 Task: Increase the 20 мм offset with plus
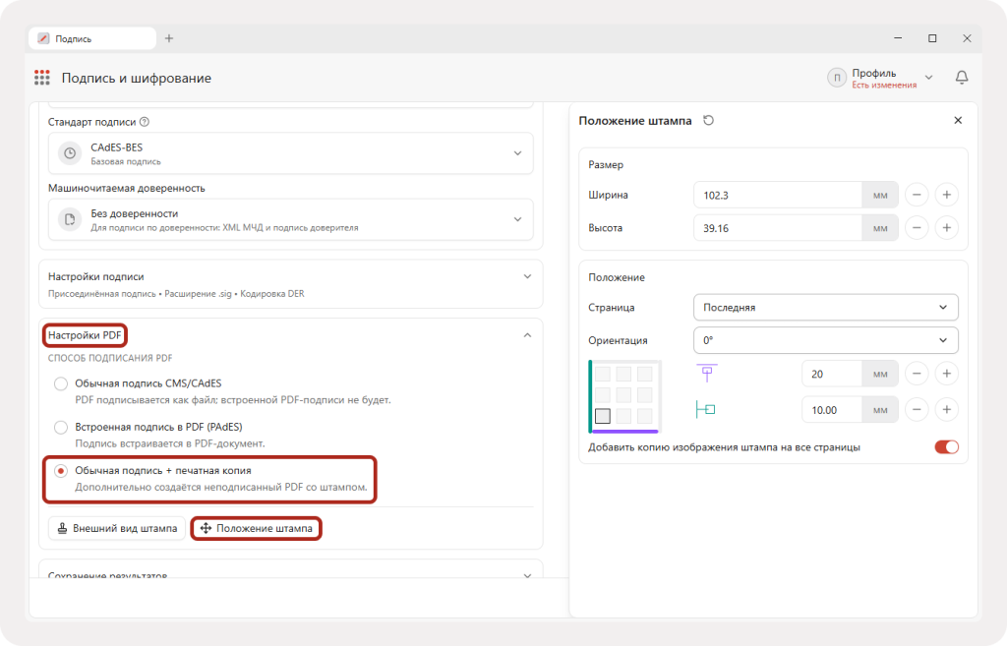pyautogui.click(x=947, y=374)
